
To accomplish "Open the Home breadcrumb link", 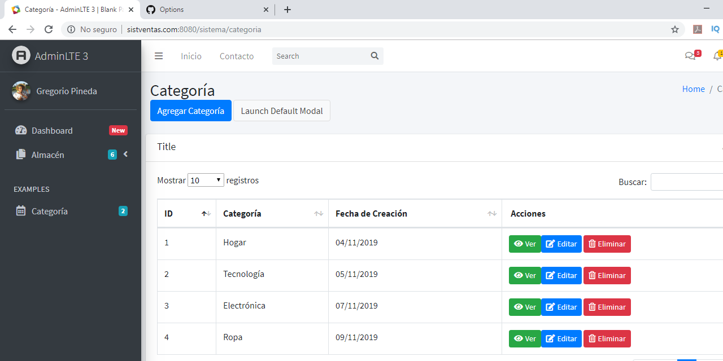I will tap(693, 89).
